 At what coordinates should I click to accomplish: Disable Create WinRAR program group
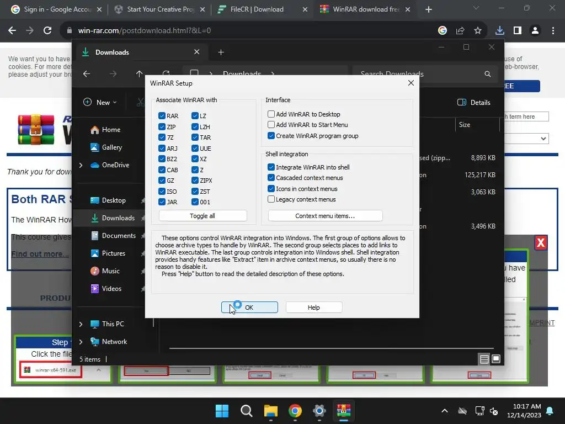click(271, 136)
